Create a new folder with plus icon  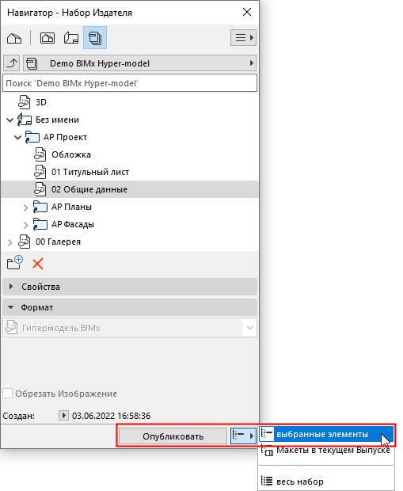click(15, 263)
